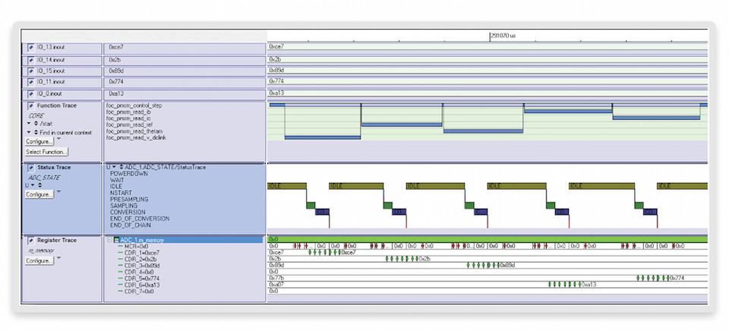Click the Status Trace title
Viewport: 729px width, 330px height.
(x=54, y=168)
